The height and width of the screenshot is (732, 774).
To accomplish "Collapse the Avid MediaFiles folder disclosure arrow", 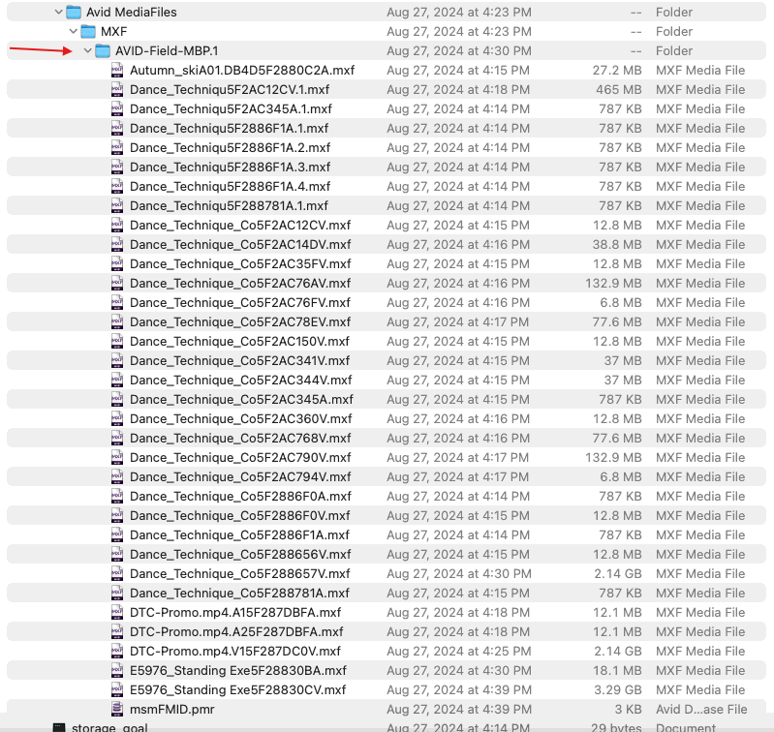I will 57,13.
